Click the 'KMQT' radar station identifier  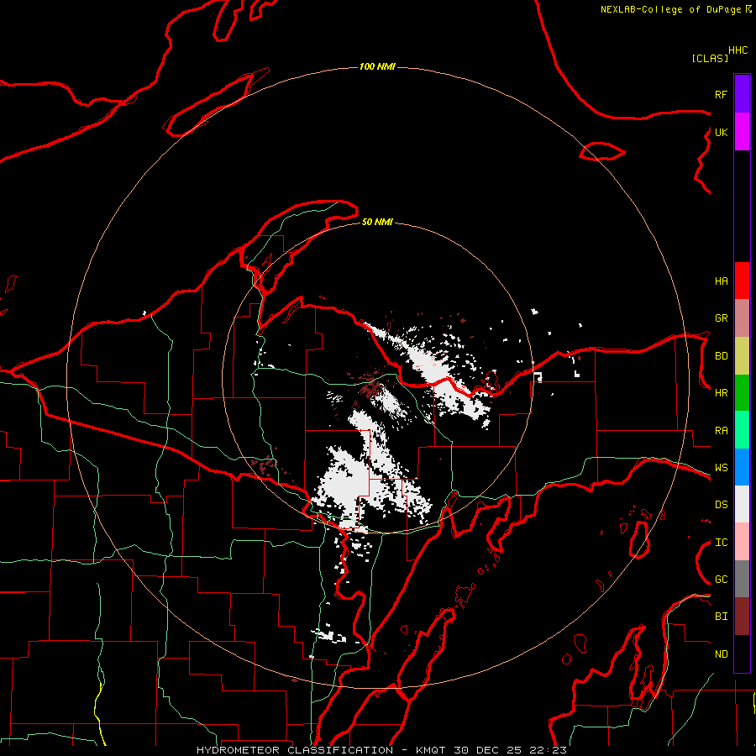[x=433, y=750]
